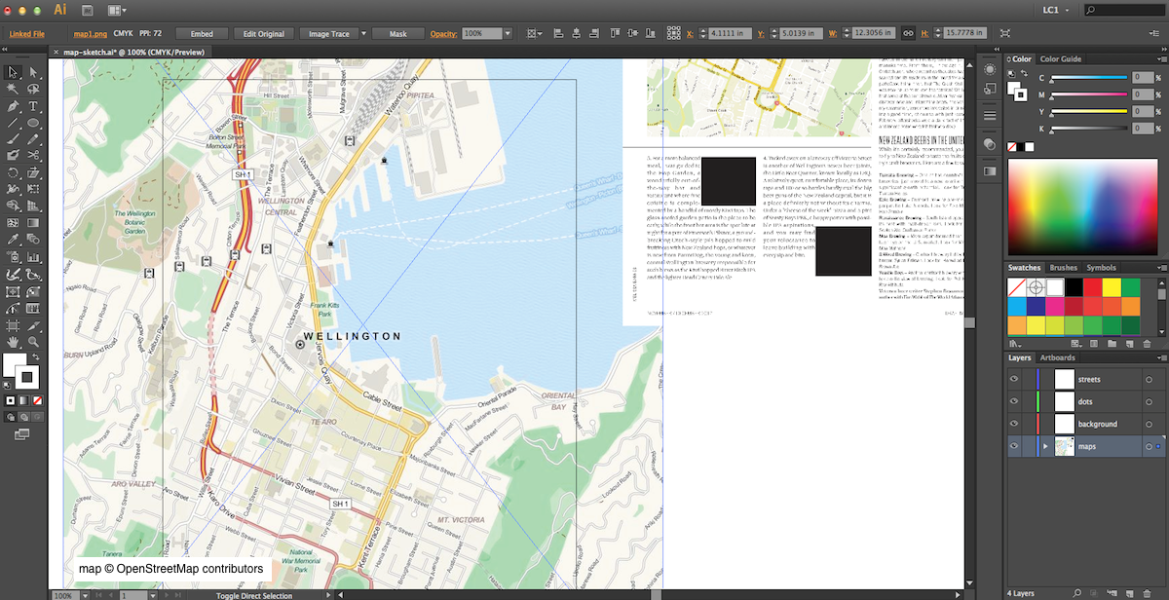Toggle Constrain Width and Height Proportions link
1169x600 pixels.
pos(907,33)
